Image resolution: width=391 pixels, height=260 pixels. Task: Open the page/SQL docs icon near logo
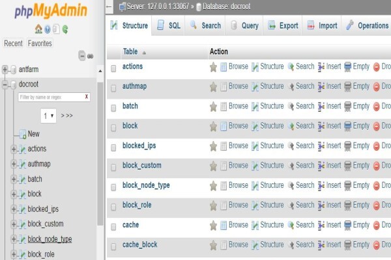coord(56,29)
